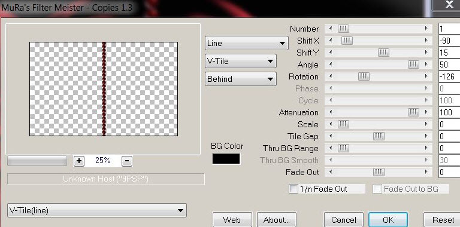Image resolution: width=460 pixels, height=227 pixels.
Task: Click the zoom in plus button
Action: point(79,161)
